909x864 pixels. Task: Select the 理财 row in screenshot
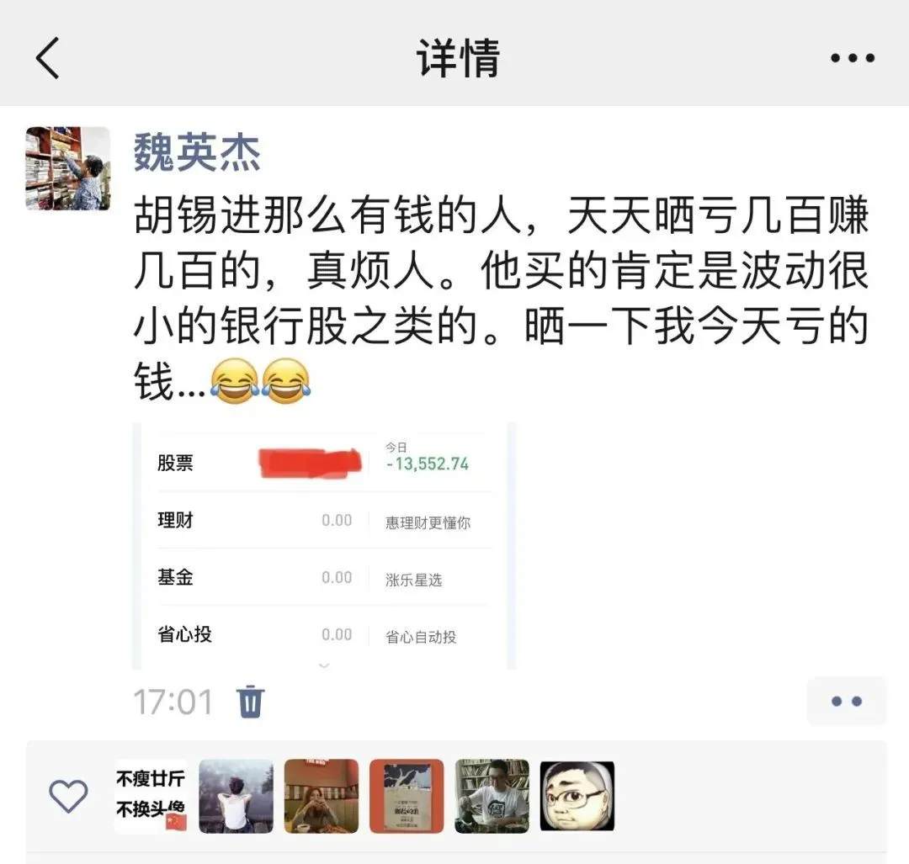[x=325, y=521]
